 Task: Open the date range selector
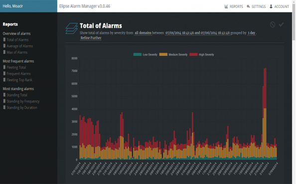[197, 33]
